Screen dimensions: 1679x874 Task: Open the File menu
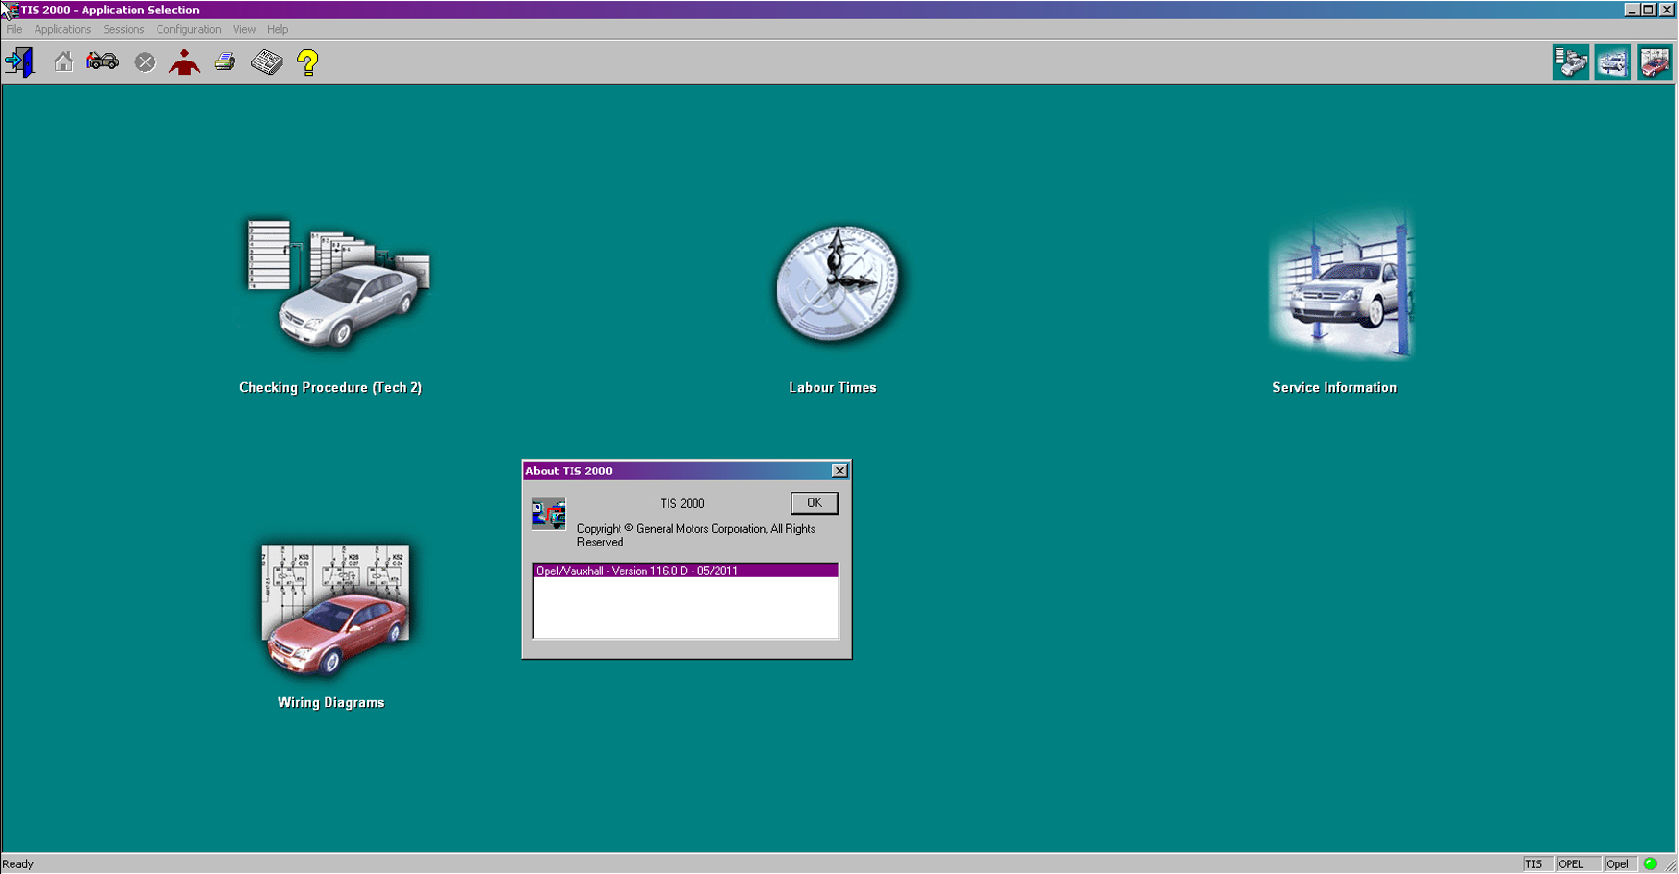14,30
